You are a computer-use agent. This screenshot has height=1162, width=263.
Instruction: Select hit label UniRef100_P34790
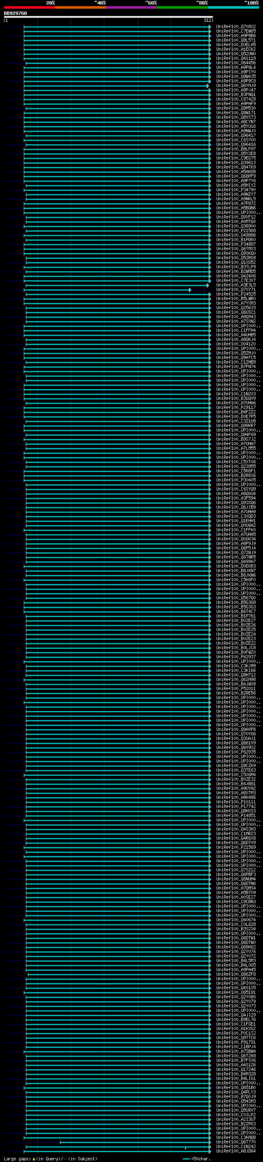236,190
